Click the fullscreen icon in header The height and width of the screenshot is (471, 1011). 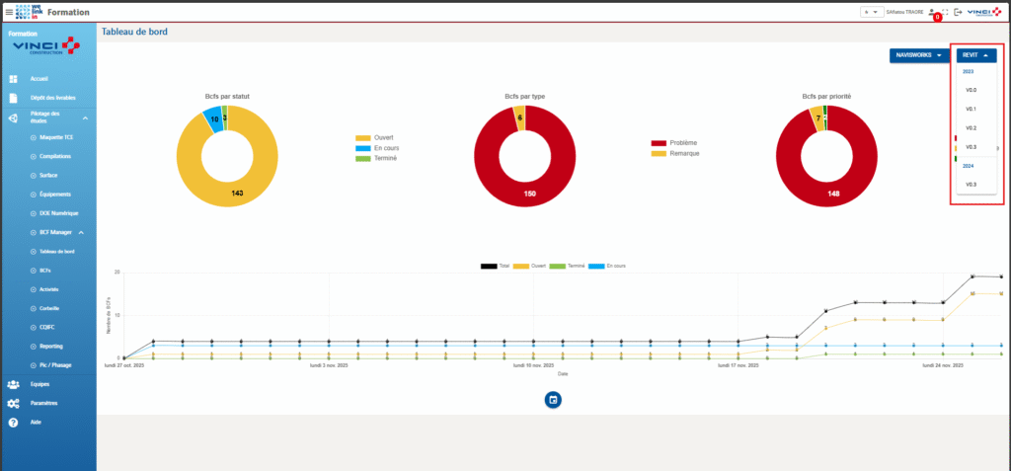point(944,12)
